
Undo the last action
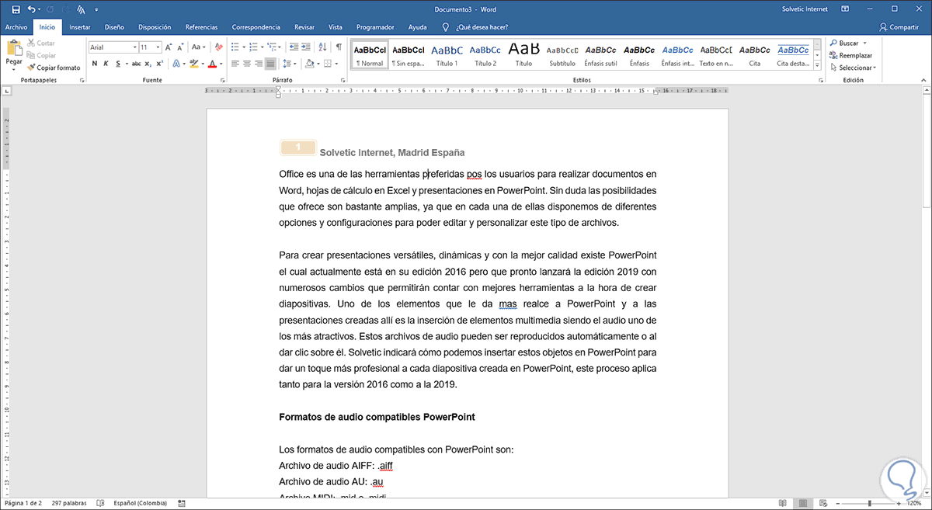pyautogui.click(x=30, y=9)
